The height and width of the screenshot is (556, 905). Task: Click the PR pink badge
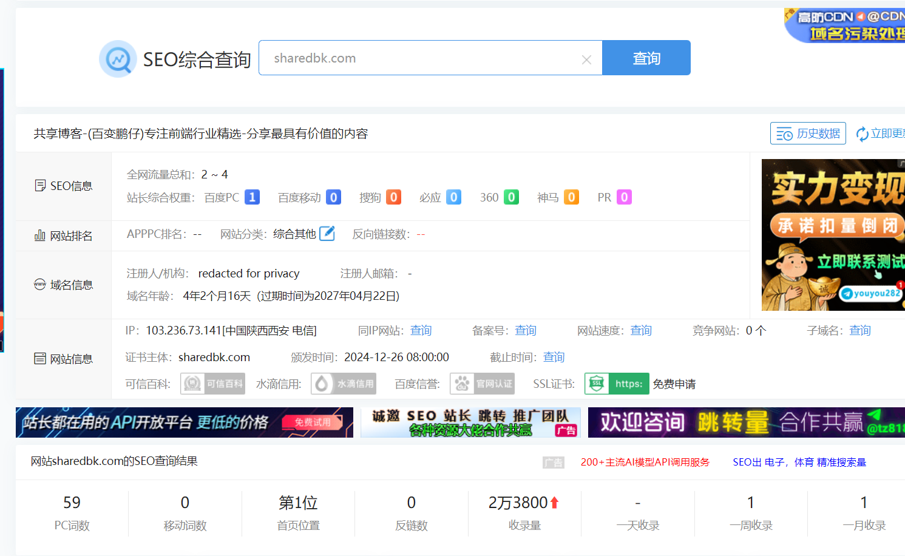click(x=624, y=197)
